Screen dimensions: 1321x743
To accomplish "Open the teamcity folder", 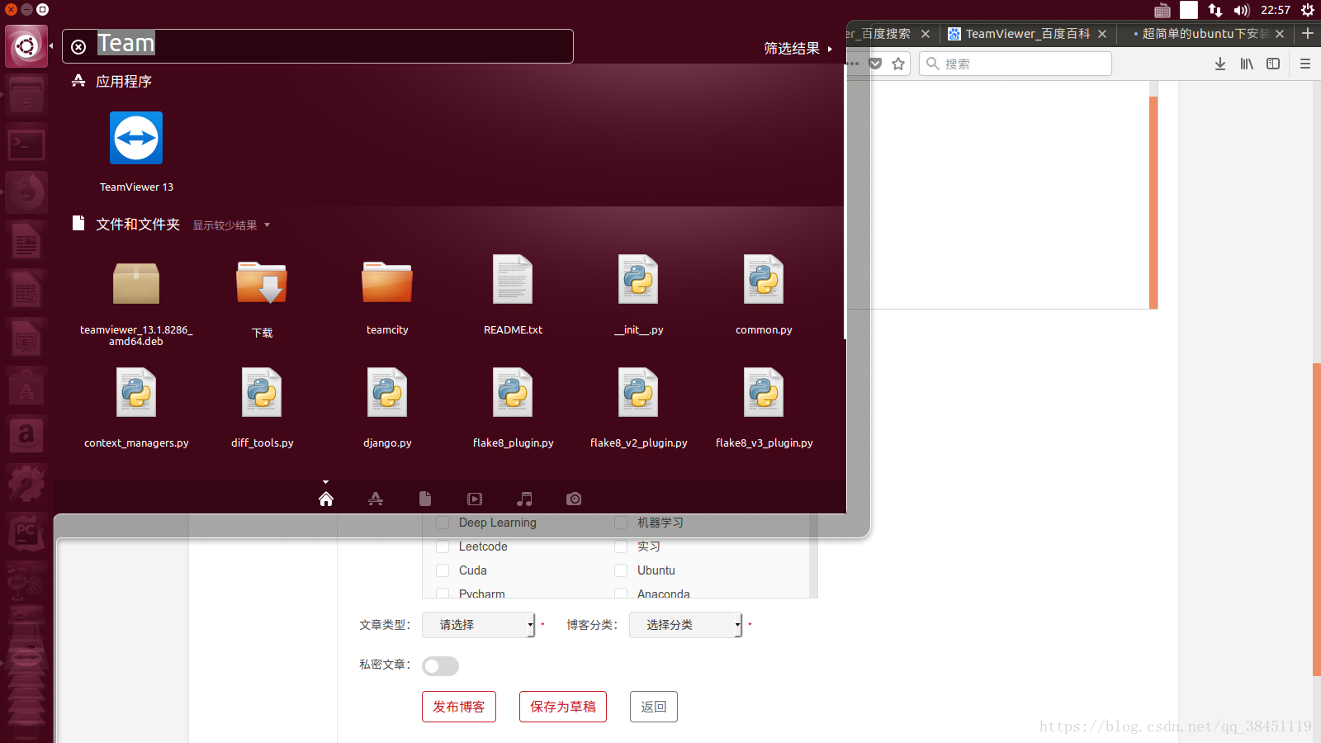I will 387,282.
